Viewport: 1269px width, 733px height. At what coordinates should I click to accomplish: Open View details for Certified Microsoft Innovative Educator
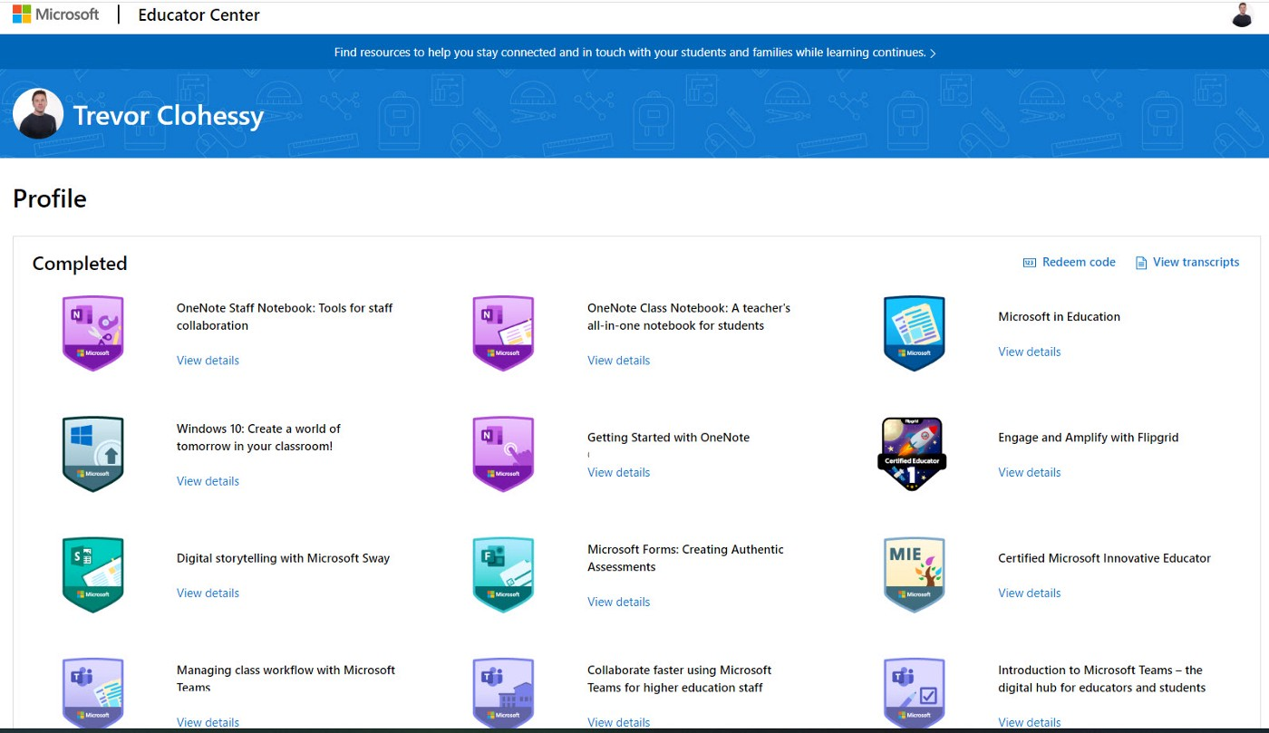[1029, 593]
